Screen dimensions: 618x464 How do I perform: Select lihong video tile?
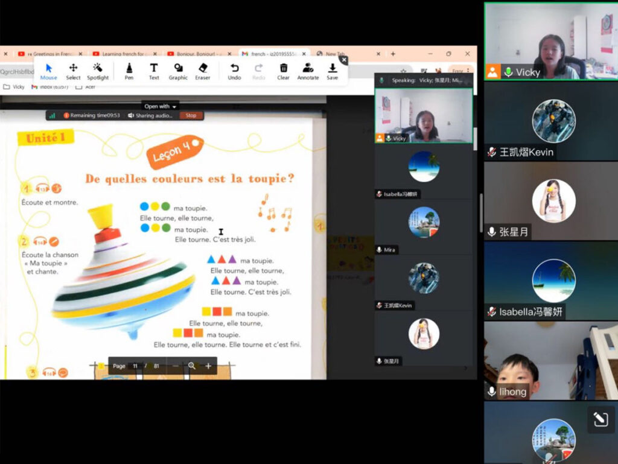click(x=551, y=361)
